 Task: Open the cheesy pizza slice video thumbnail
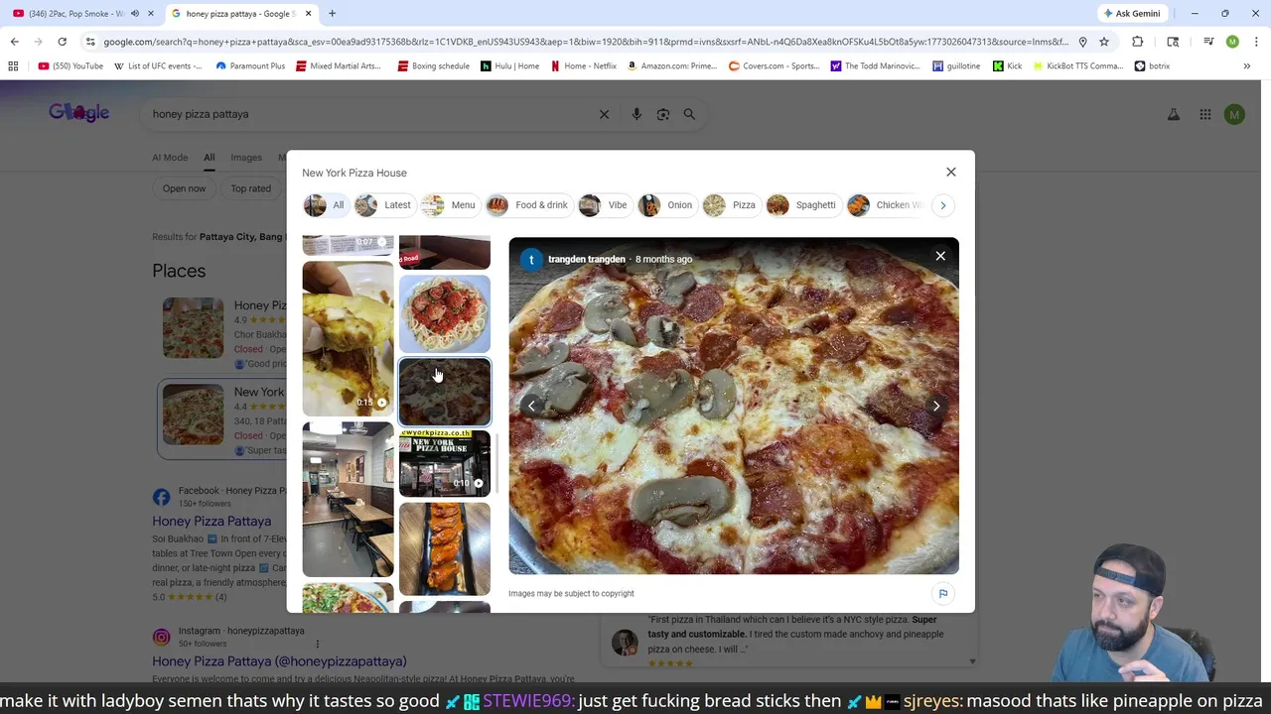coord(348,338)
